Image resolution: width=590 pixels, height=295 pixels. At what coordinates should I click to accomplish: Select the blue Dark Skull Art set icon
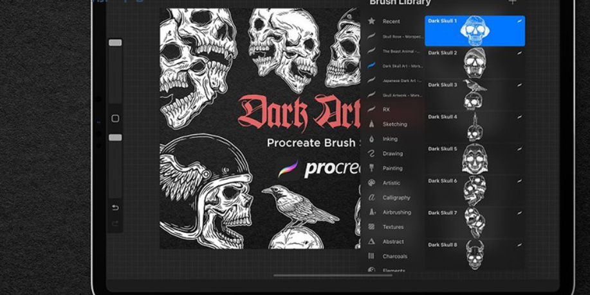pyautogui.click(x=371, y=65)
